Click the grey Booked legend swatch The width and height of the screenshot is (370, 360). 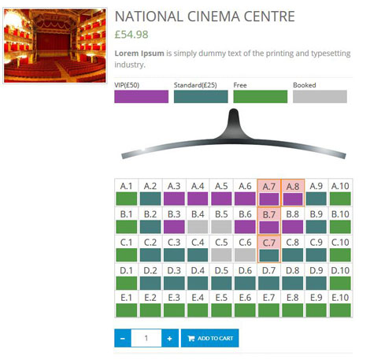tap(320, 97)
